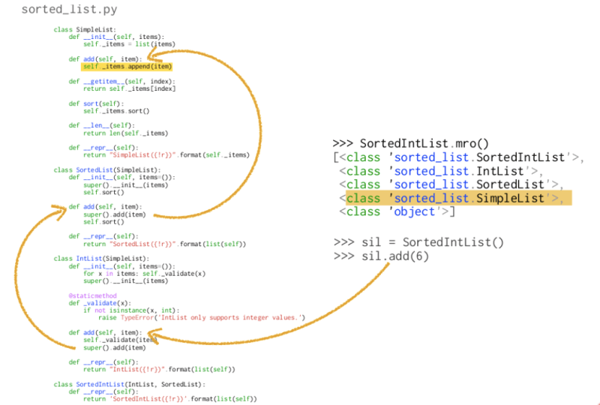Click 'return len(self._items)' line
Image resolution: width=600 pixels, height=405 pixels.
click(125, 133)
